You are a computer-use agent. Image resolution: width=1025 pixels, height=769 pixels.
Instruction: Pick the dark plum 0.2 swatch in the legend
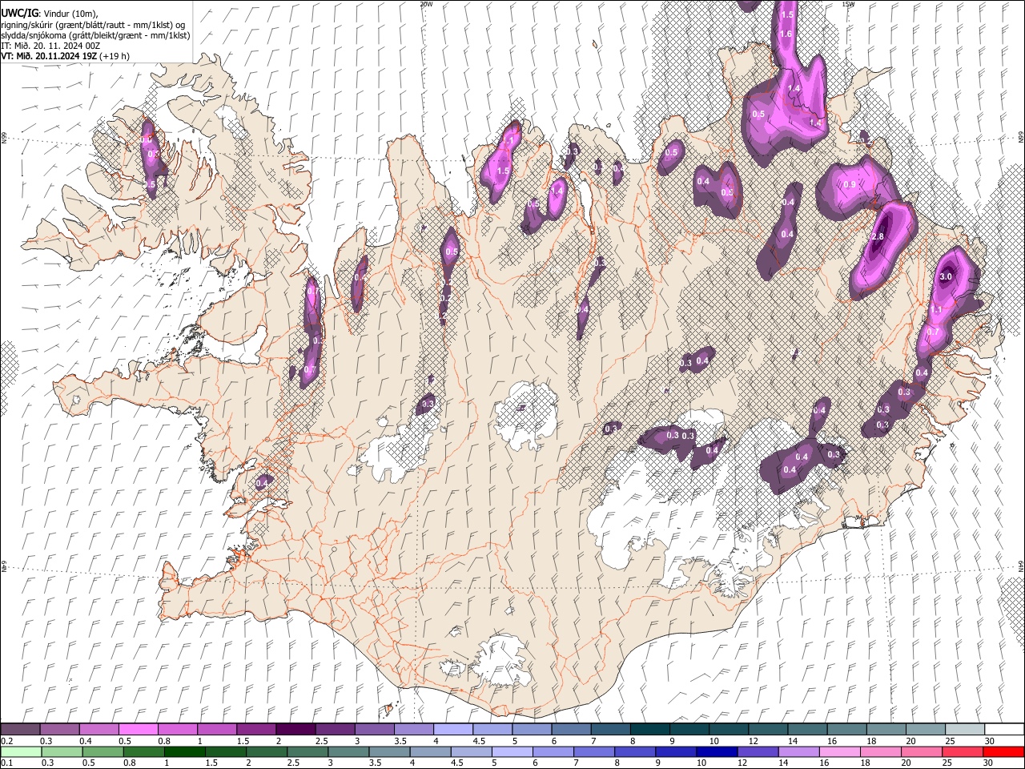(x=20, y=729)
